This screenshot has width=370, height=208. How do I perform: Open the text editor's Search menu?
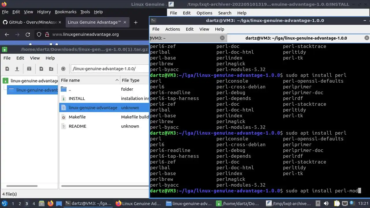tap(225, 13)
